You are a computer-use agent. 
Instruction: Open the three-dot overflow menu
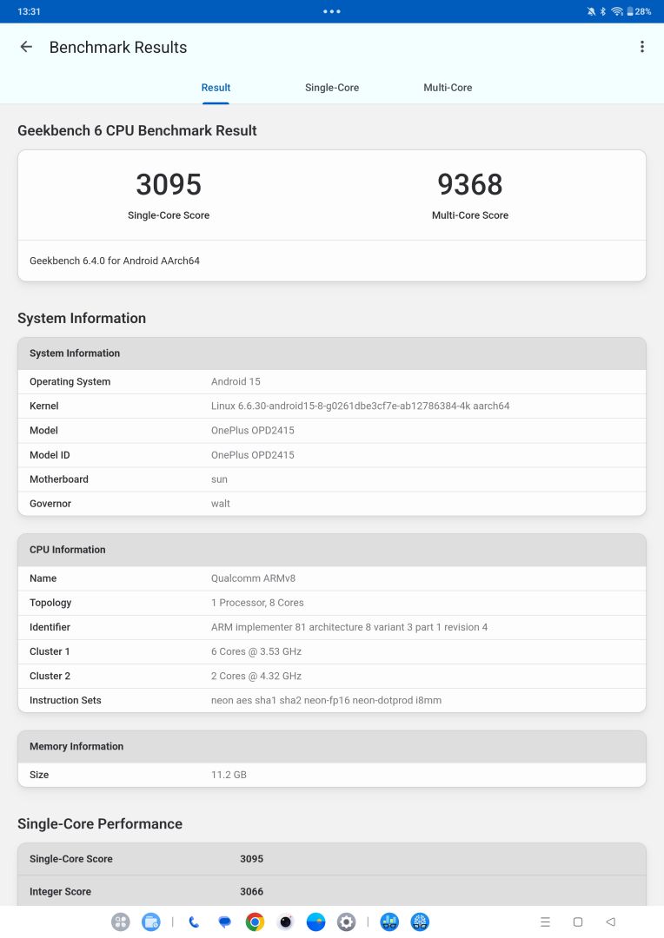tap(642, 47)
